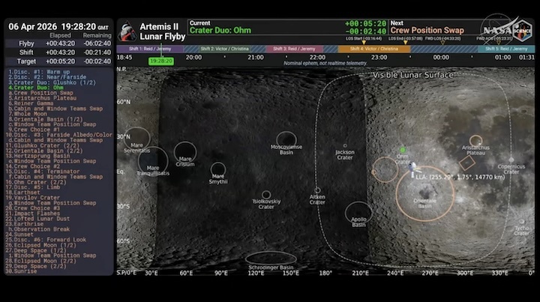Select Shift 2: Victor / Christina bar

point(224,49)
